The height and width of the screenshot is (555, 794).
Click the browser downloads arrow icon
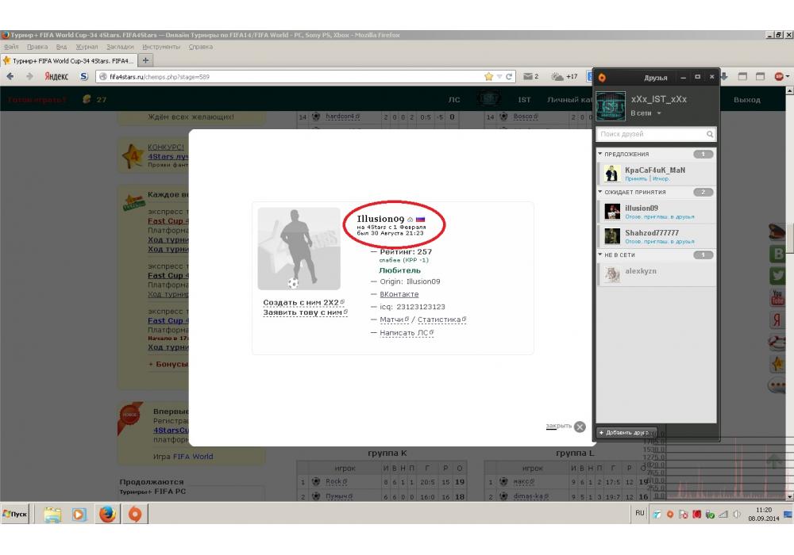tap(723, 76)
